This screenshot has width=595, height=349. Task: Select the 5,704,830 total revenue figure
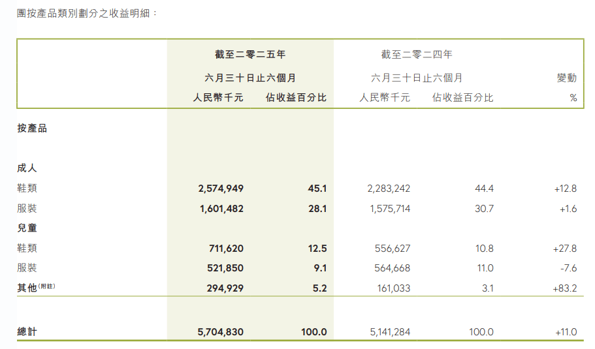tap(220, 332)
